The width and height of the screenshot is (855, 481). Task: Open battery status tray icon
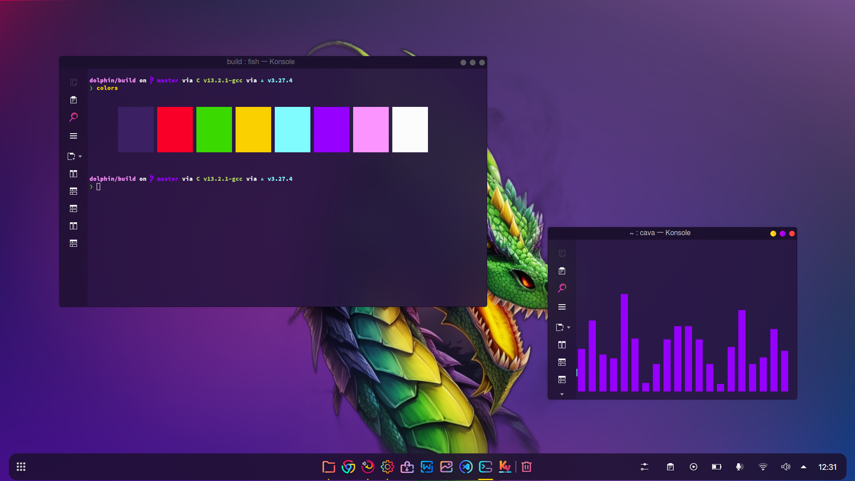point(717,467)
